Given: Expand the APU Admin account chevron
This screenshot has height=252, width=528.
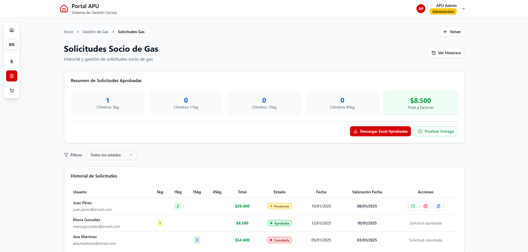Looking at the screenshot, I should [463, 9].
